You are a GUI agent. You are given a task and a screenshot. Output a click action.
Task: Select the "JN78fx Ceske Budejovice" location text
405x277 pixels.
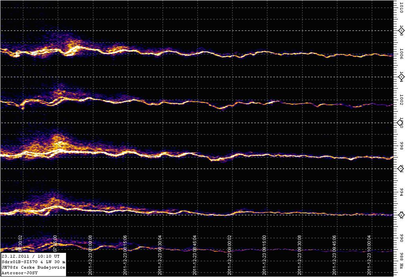coord(33,268)
